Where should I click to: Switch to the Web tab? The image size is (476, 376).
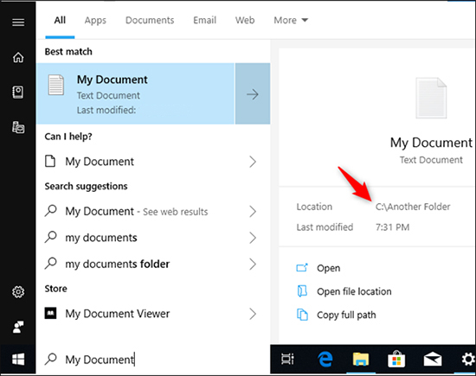click(245, 21)
